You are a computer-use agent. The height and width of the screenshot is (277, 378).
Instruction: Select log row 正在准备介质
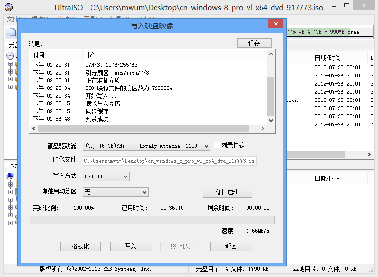pyautogui.click(x=148, y=80)
